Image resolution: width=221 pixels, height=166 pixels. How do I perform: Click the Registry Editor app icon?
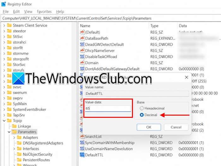click(x=3, y=4)
